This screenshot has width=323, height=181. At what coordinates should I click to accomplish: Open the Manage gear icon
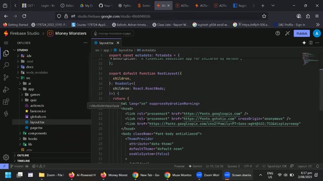click(6, 157)
